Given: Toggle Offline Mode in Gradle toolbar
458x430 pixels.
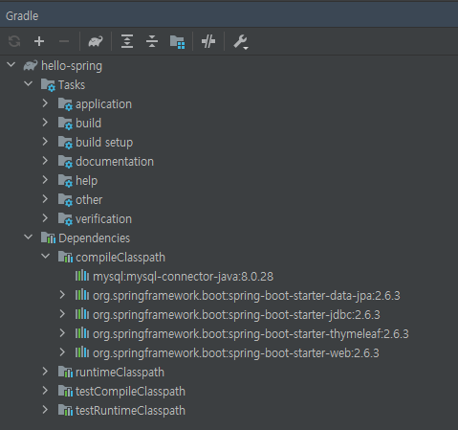Looking at the screenshot, I should click(x=208, y=41).
